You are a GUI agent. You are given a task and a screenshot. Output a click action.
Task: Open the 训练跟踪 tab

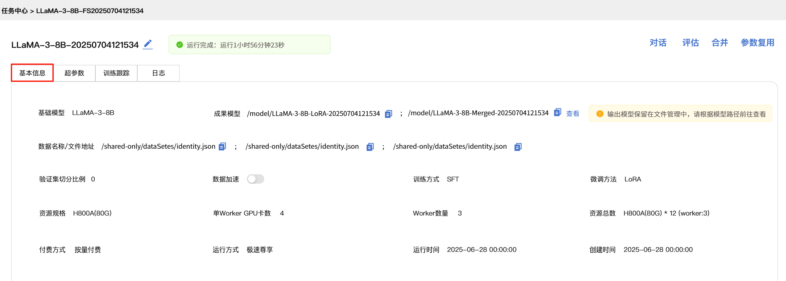116,73
